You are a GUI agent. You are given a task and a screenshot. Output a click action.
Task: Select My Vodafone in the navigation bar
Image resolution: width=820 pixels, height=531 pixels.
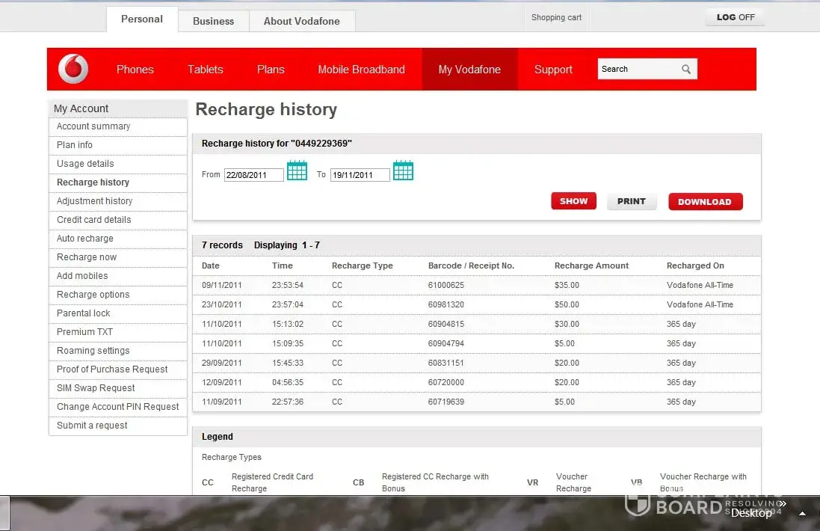pos(469,70)
